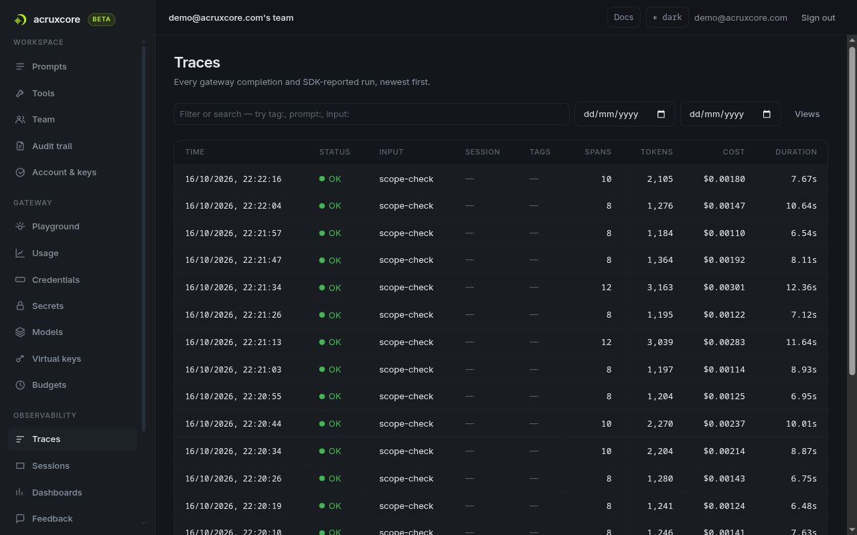
Task: Click the Credentials card icon
Action: pos(20,280)
